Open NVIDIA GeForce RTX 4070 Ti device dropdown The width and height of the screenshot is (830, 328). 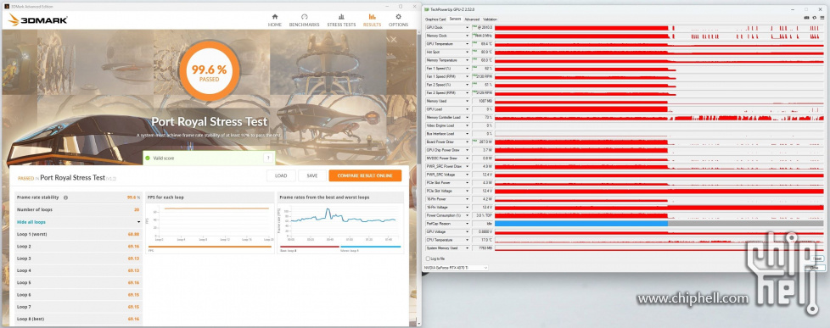456,268
